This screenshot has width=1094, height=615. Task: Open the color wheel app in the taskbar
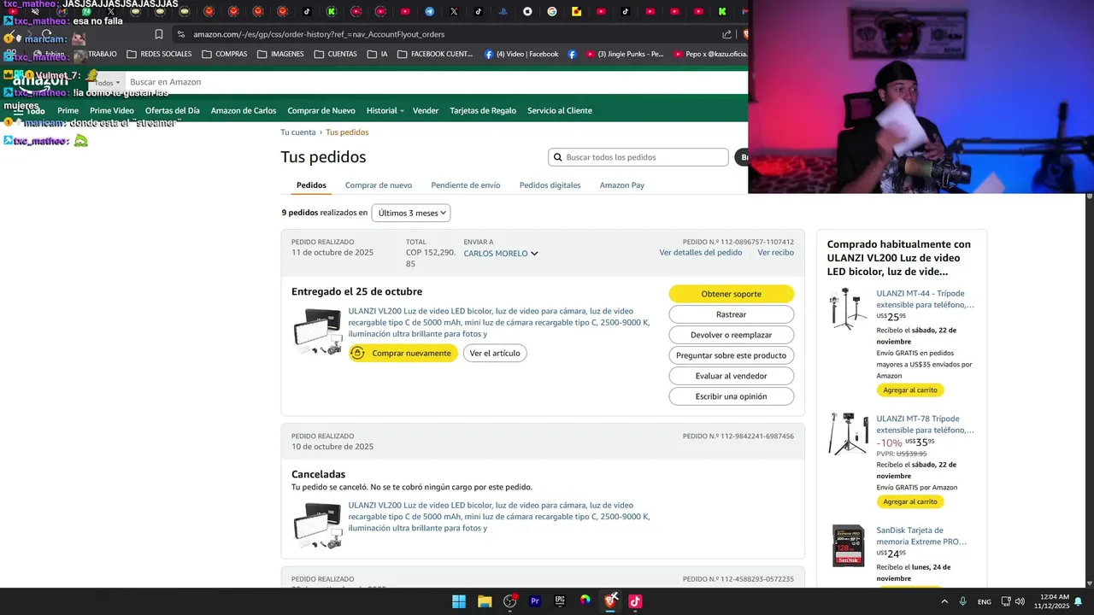pyautogui.click(x=585, y=601)
